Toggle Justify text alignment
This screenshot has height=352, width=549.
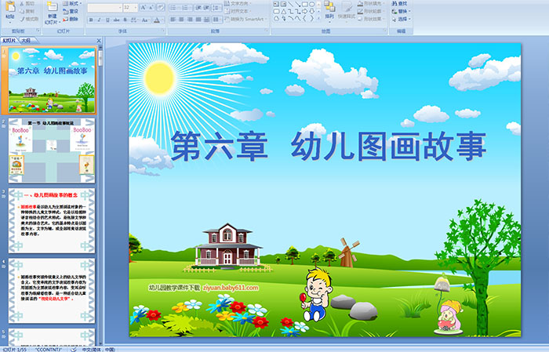click(x=198, y=20)
